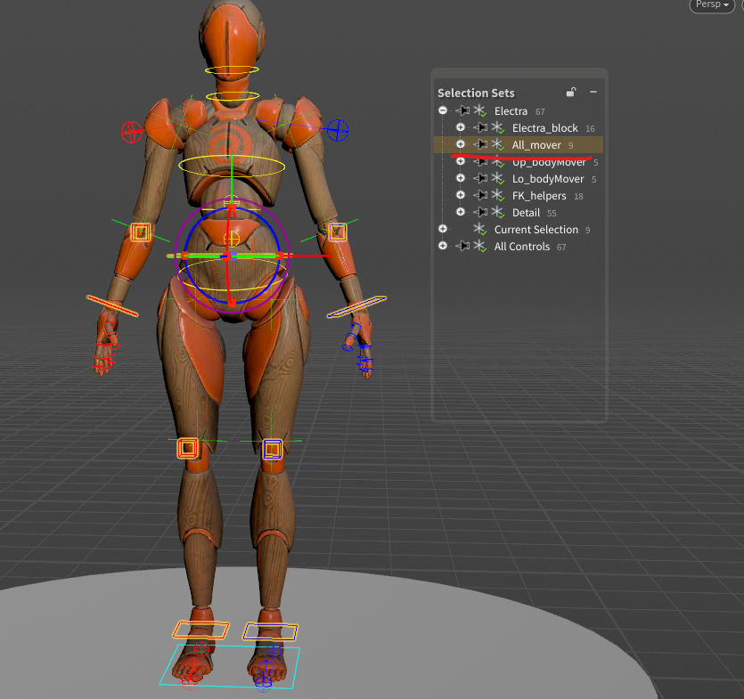Click the Selection Sets panel title
This screenshot has height=699, width=744.
[x=476, y=93]
